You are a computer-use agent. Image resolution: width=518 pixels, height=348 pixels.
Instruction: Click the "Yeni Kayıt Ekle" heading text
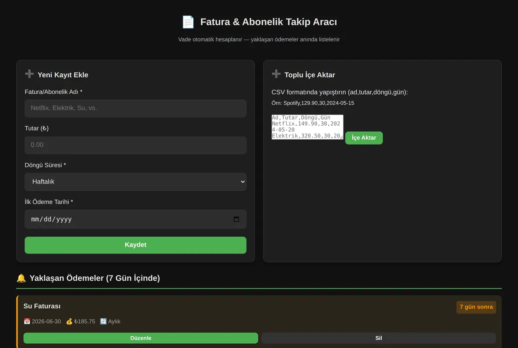pos(63,75)
